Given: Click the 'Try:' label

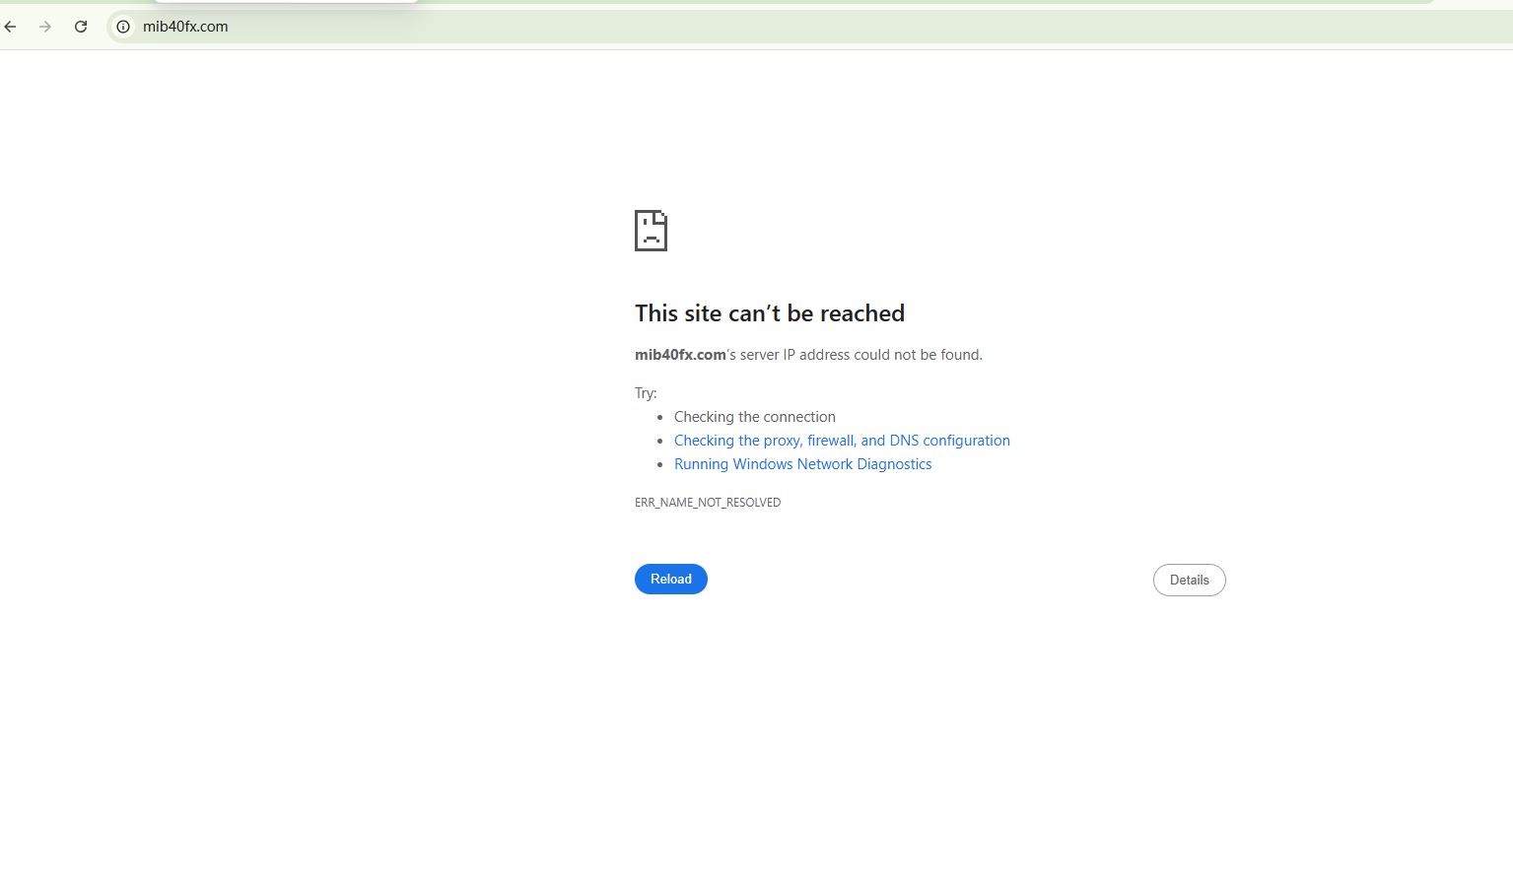Looking at the screenshot, I should [646, 393].
